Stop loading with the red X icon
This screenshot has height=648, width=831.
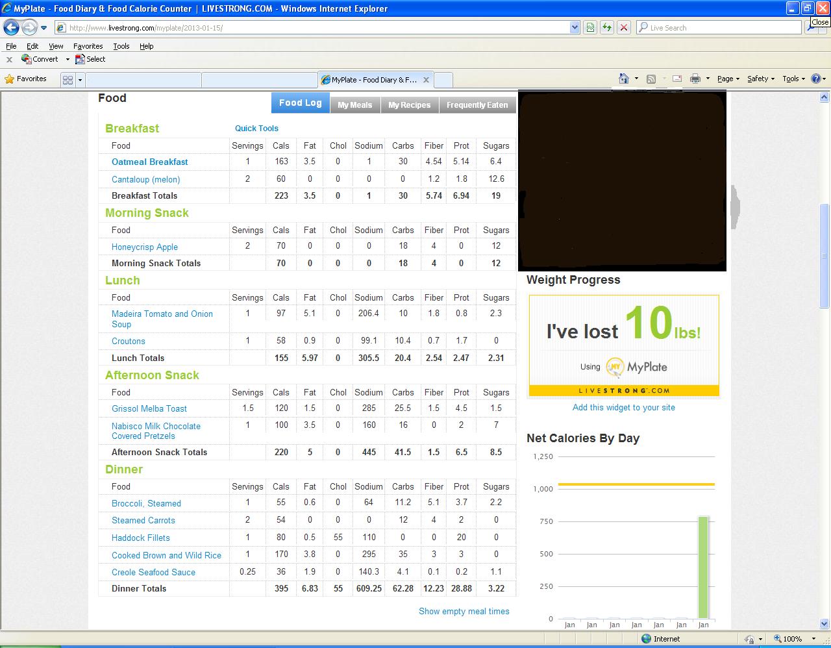click(624, 27)
